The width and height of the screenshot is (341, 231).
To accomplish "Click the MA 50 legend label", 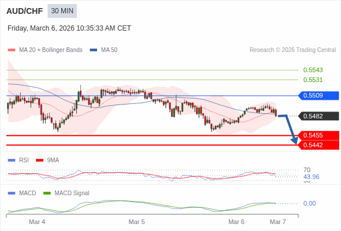I will pos(109,50).
